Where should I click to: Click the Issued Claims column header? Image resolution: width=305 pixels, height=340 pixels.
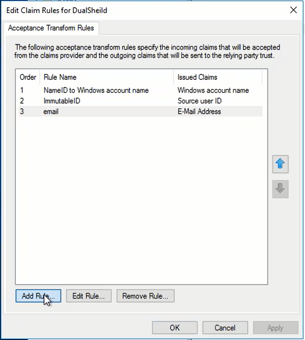[218, 77]
